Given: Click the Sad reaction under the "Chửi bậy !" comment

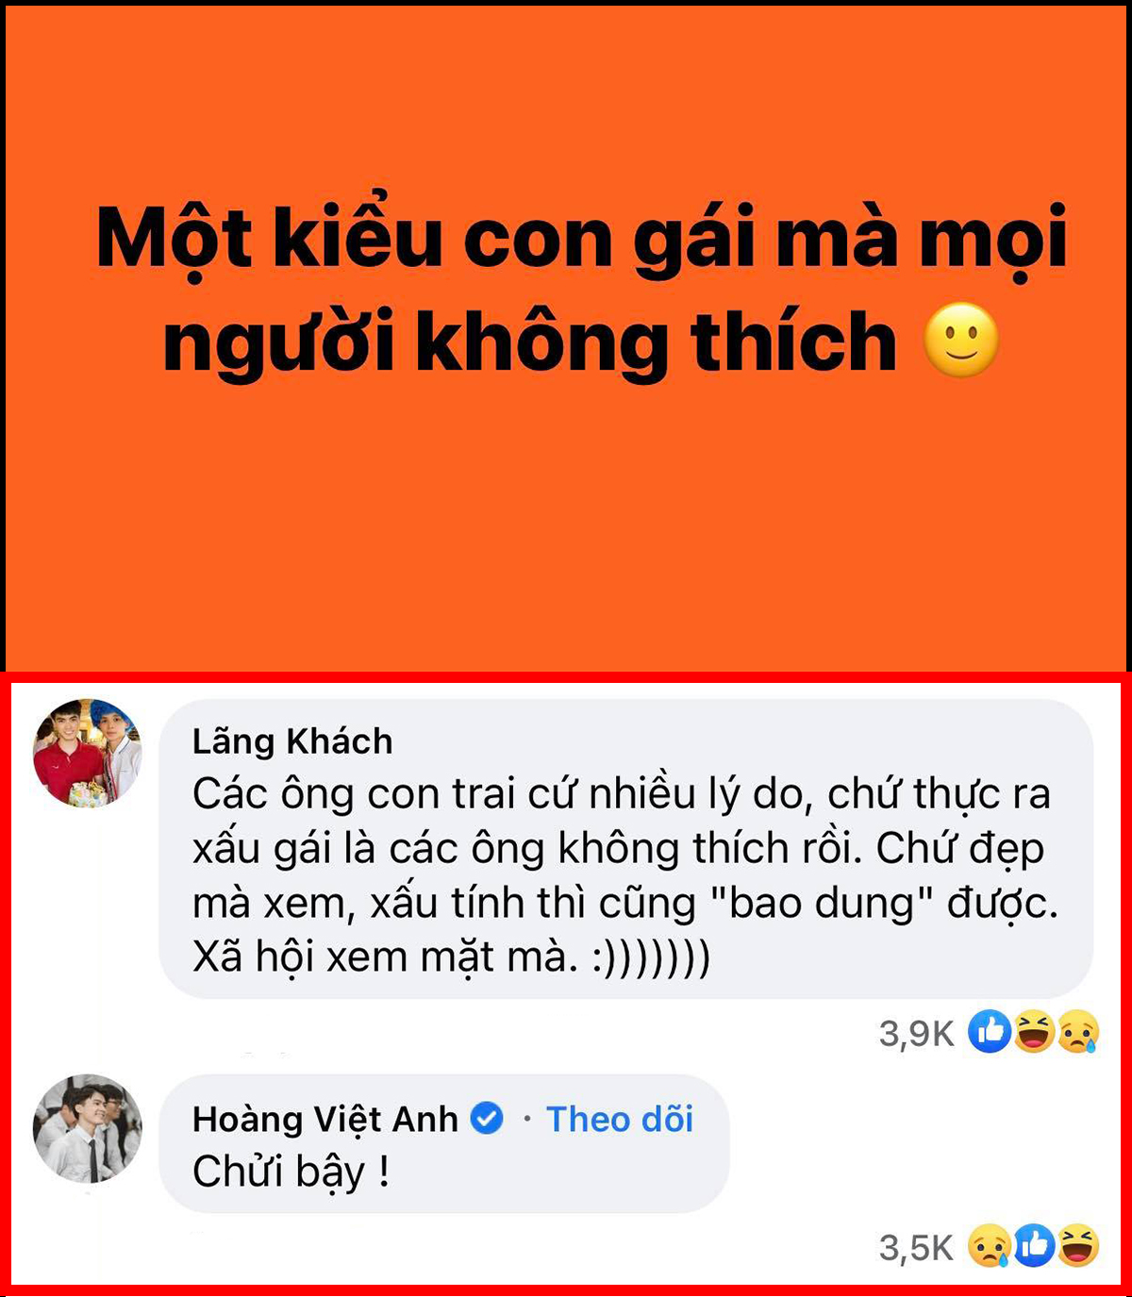Looking at the screenshot, I should click(990, 1246).
